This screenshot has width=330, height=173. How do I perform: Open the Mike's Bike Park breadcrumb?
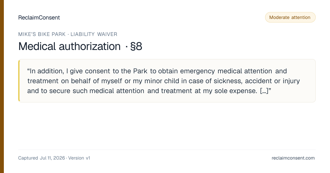point(42,34)
